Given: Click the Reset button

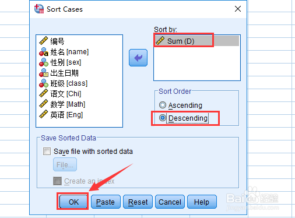Looking at the screenshot, I should (x=138, y=202).
